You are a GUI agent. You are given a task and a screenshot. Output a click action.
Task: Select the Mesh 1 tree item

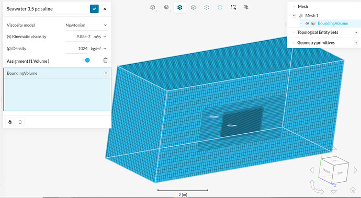point(312,15)
